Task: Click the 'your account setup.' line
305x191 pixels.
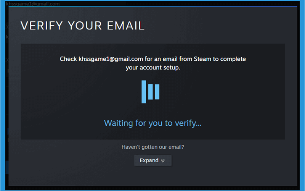Action: (x=153, y=68)
